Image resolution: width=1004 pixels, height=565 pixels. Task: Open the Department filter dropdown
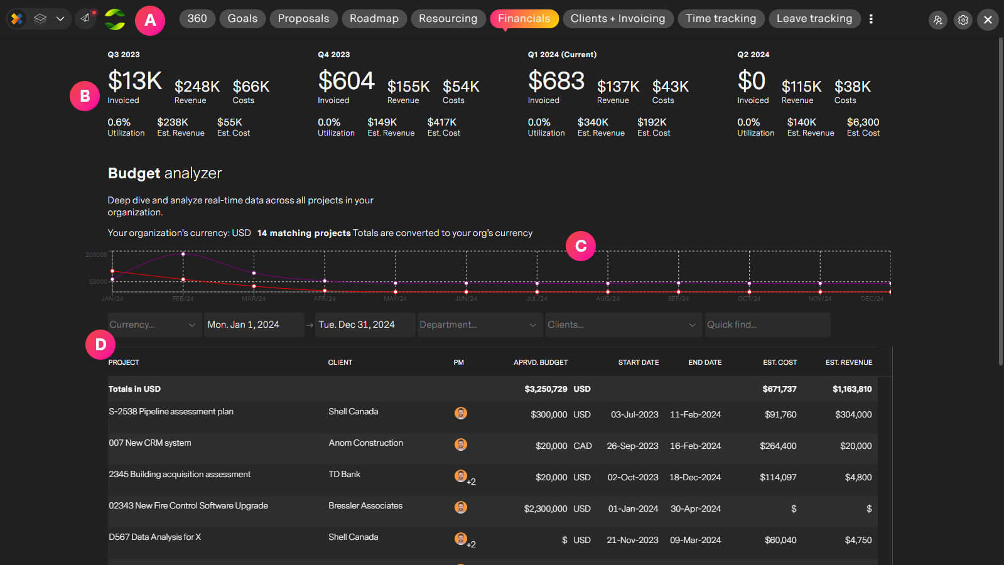[x=480, y=325]
